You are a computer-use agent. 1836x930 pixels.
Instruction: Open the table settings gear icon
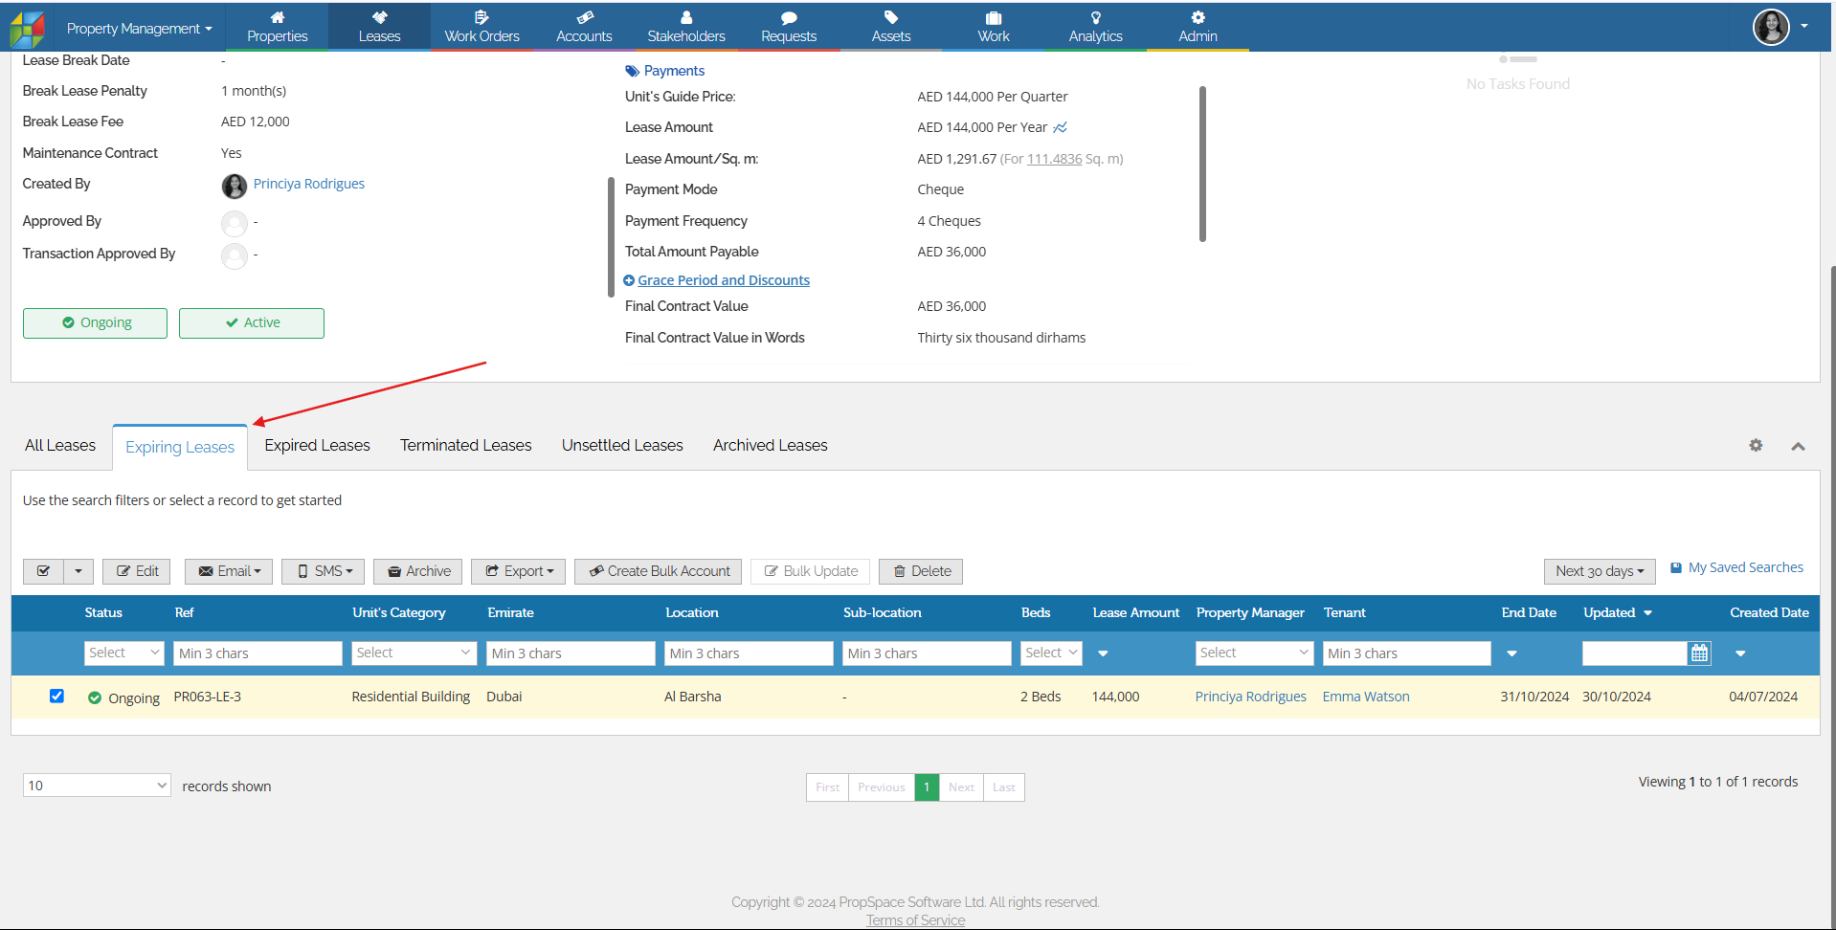coord(1756,445)
